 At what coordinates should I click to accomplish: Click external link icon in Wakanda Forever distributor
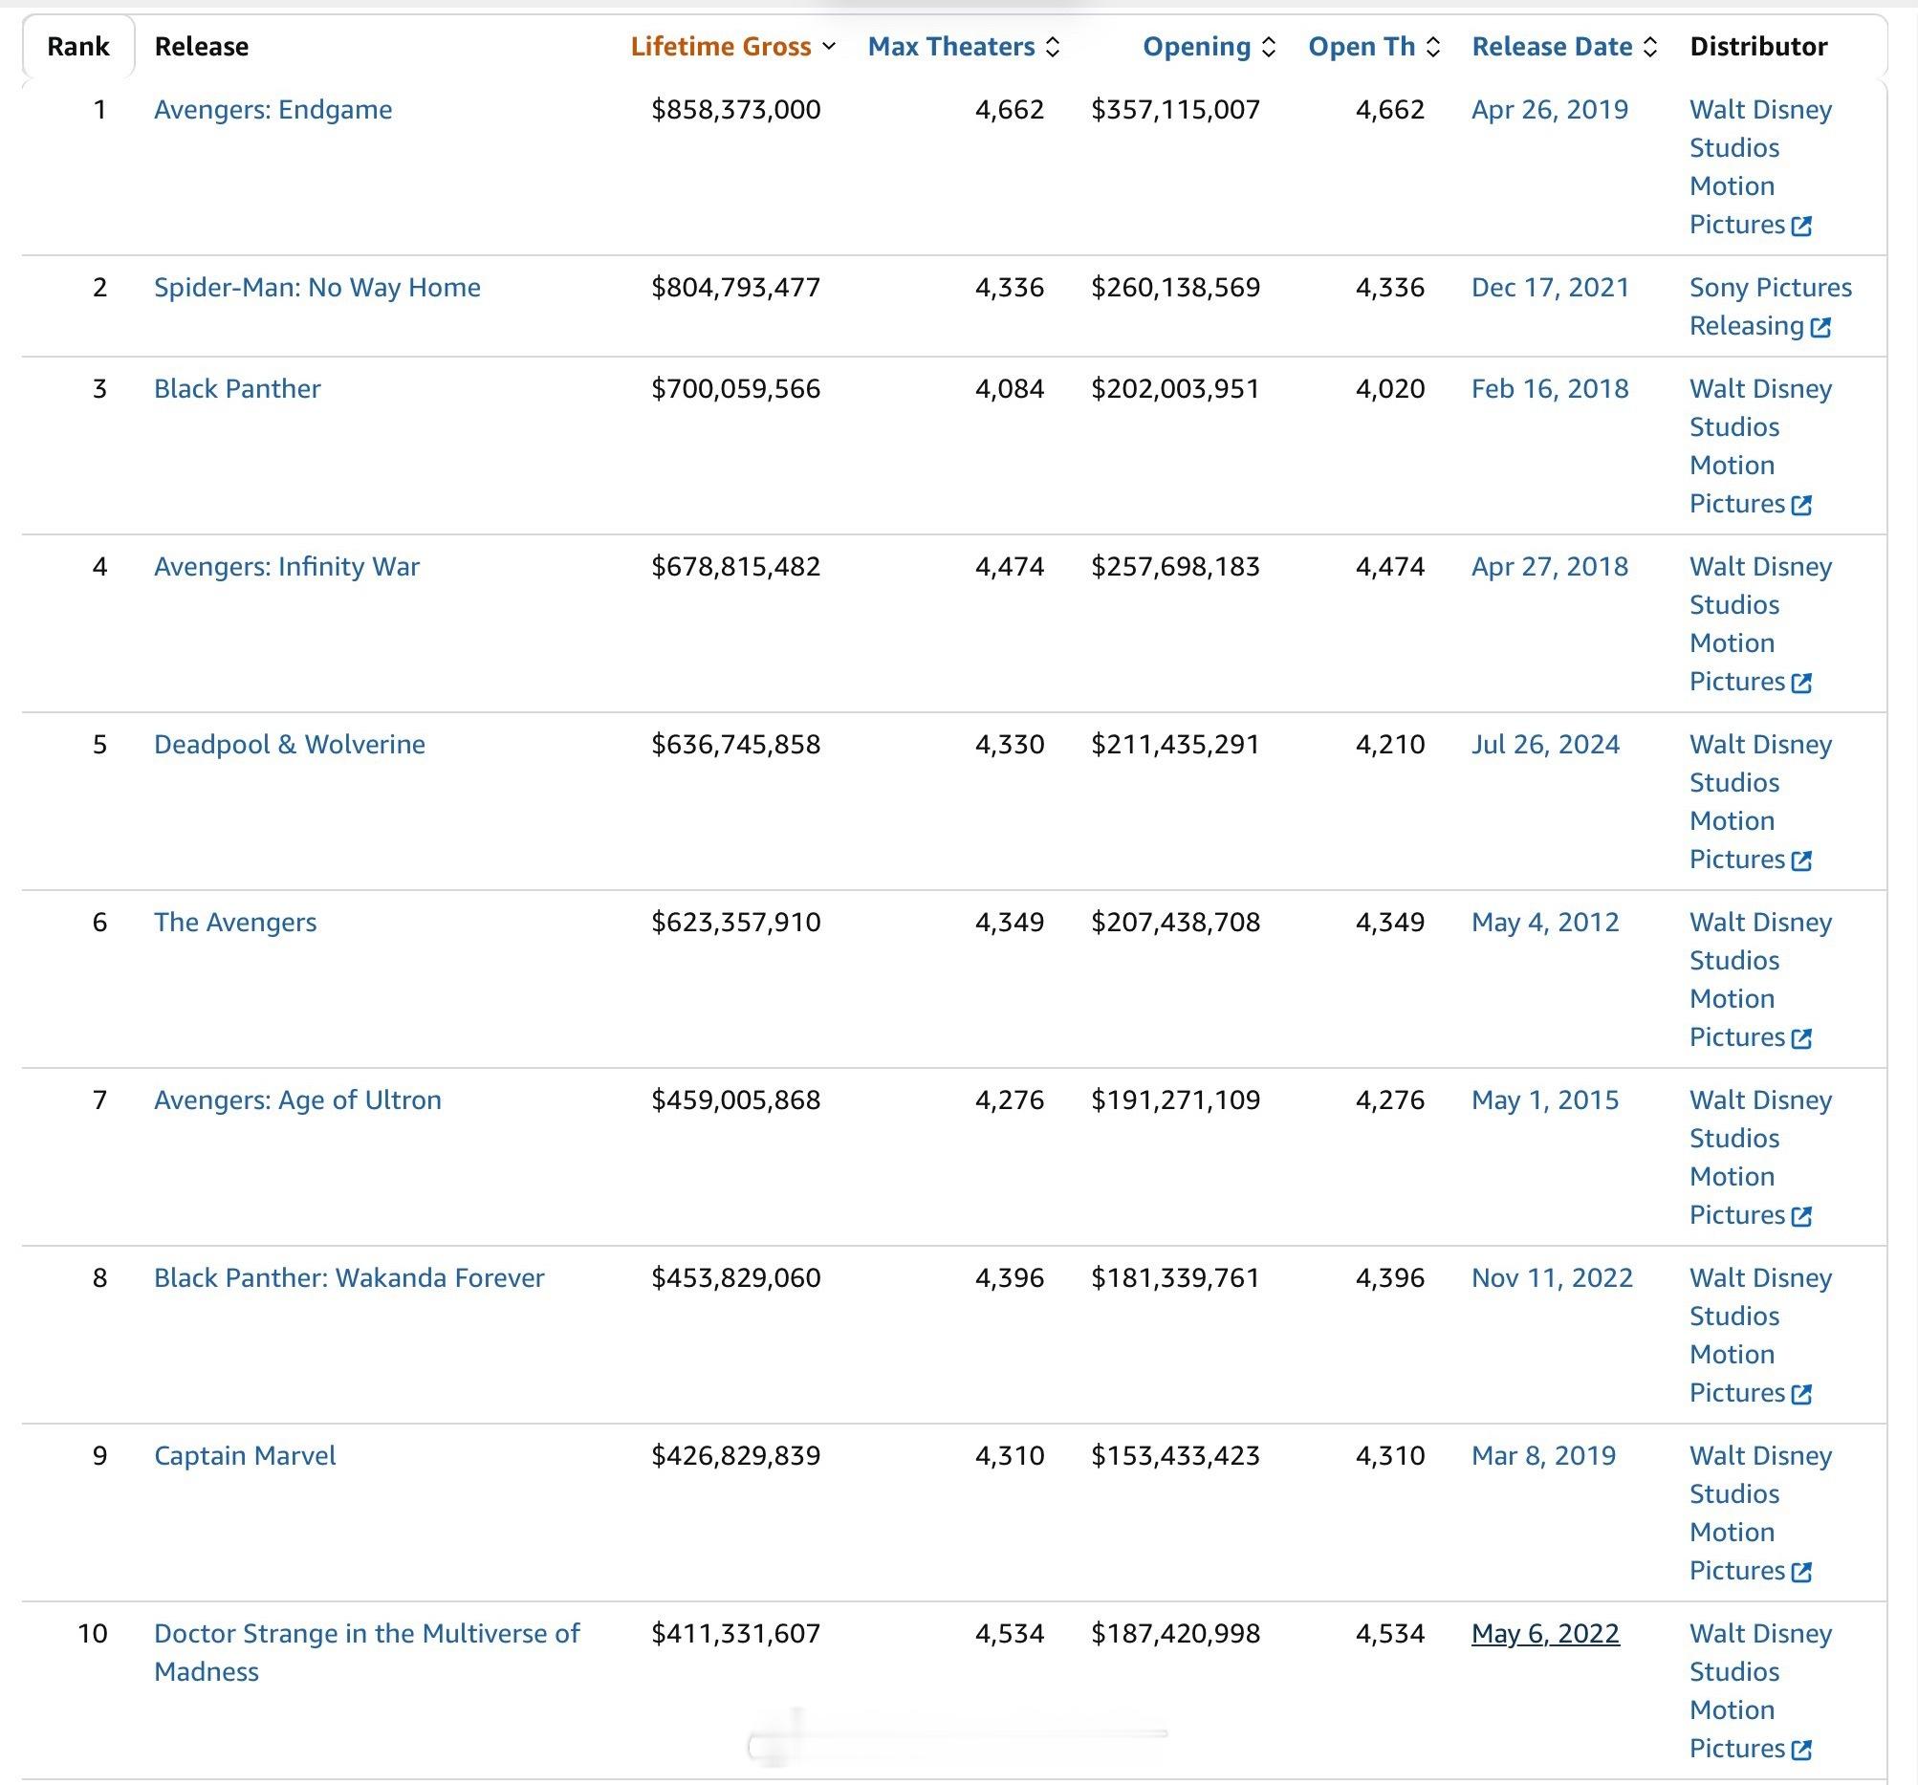click(1800, 1394)
